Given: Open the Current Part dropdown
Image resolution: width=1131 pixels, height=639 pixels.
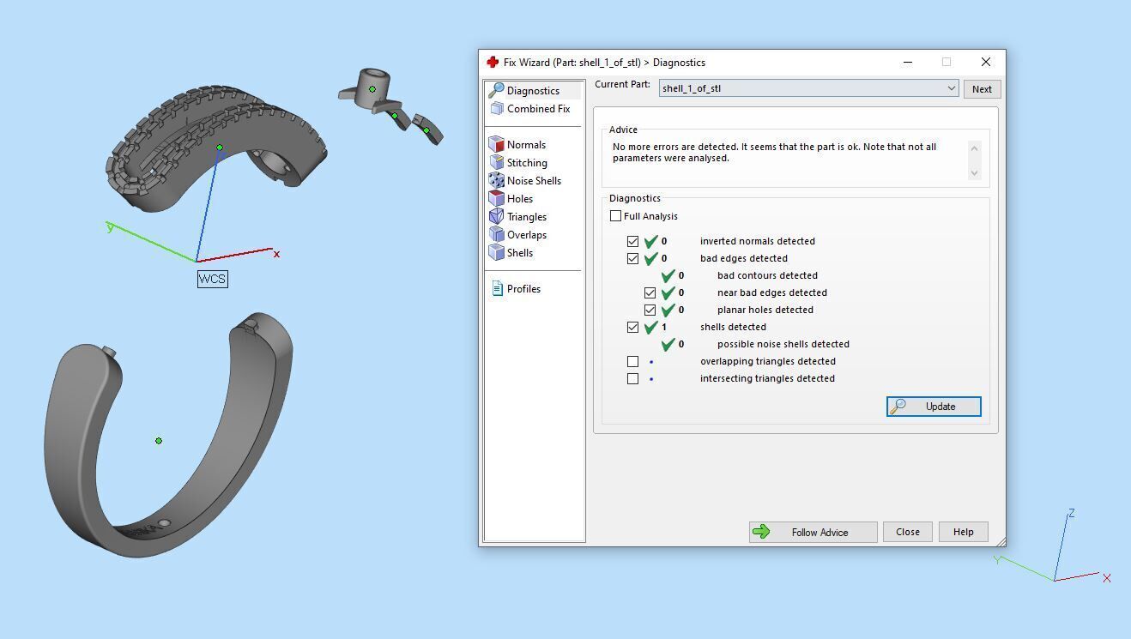Looking at the screenshot, I should [x=808, y=88].
